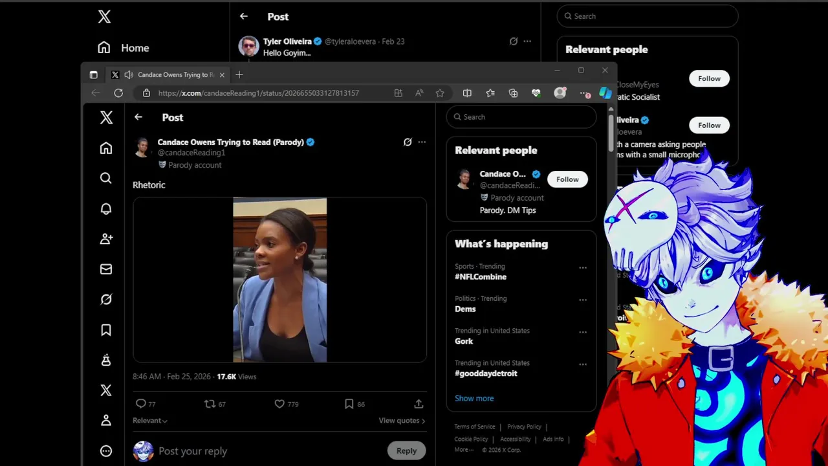Open a new browser tab
The height and width of the screenshot is (466, 828).
pos(239,75)
